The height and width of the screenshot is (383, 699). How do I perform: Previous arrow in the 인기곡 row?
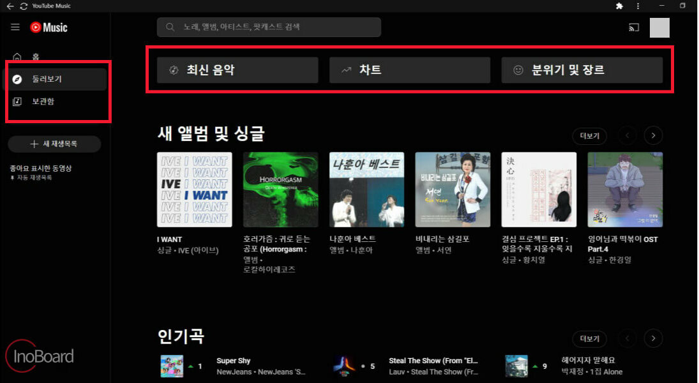tap(628, 339)
